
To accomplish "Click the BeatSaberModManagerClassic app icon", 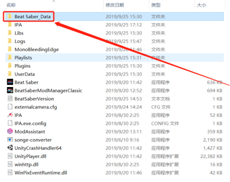I will click(10, 90).
